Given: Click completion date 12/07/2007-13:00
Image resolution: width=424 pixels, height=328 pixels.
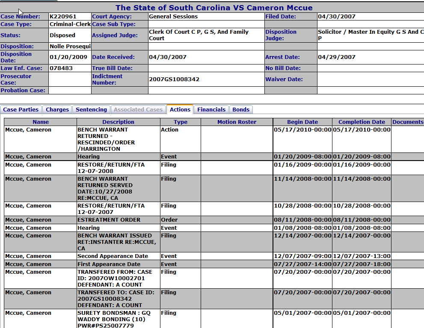Looking at the screenshot, I should (x=362, y=256).
